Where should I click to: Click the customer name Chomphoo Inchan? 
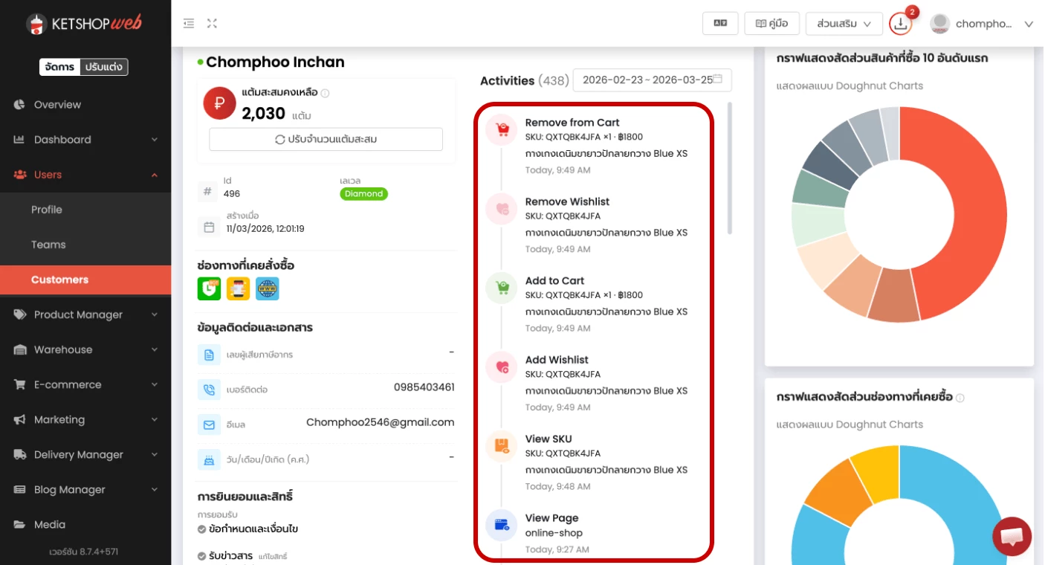coord(275,62)
